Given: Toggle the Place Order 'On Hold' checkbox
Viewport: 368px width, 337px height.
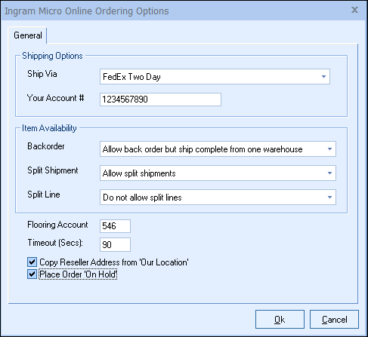Looking at the screenshot, I should [x=32, y=274].
